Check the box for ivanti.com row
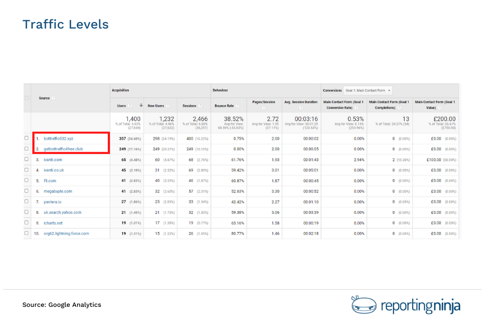Viewport: 485px width, 323px height. (26, 159)
